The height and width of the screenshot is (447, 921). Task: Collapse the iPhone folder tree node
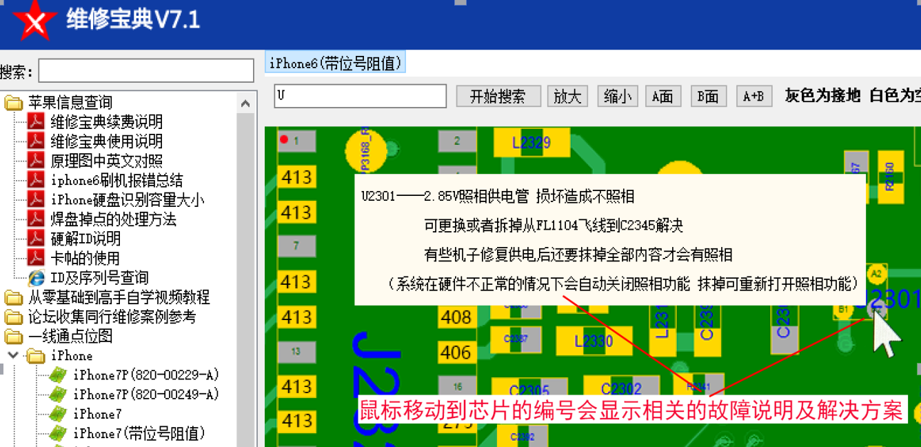(13, 356)
